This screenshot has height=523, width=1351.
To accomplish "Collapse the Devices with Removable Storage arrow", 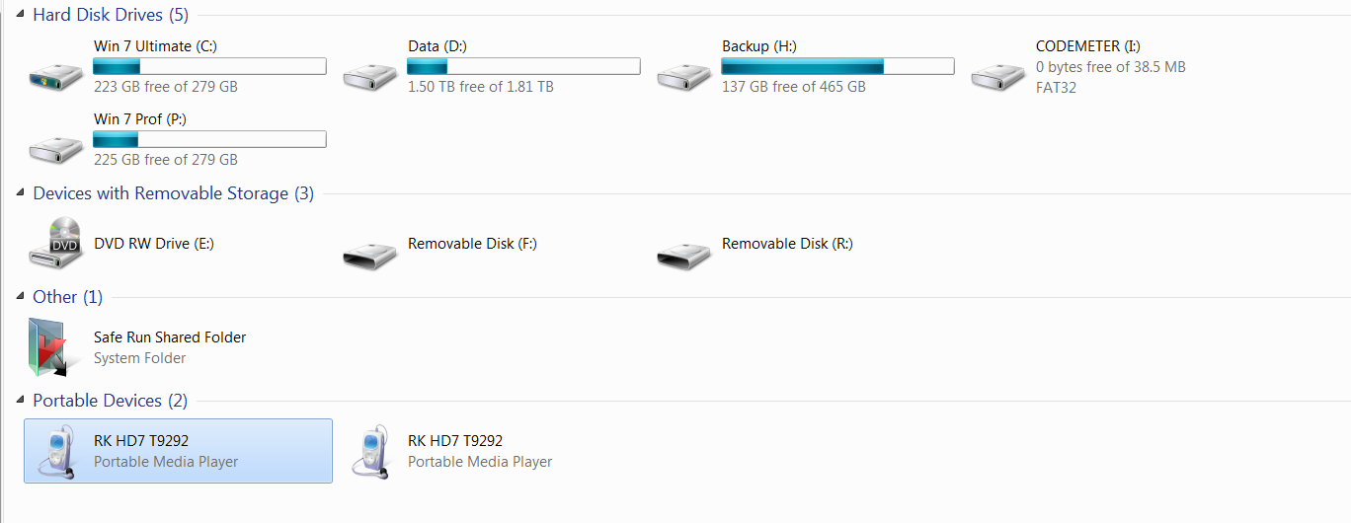I will pos(22,193).
